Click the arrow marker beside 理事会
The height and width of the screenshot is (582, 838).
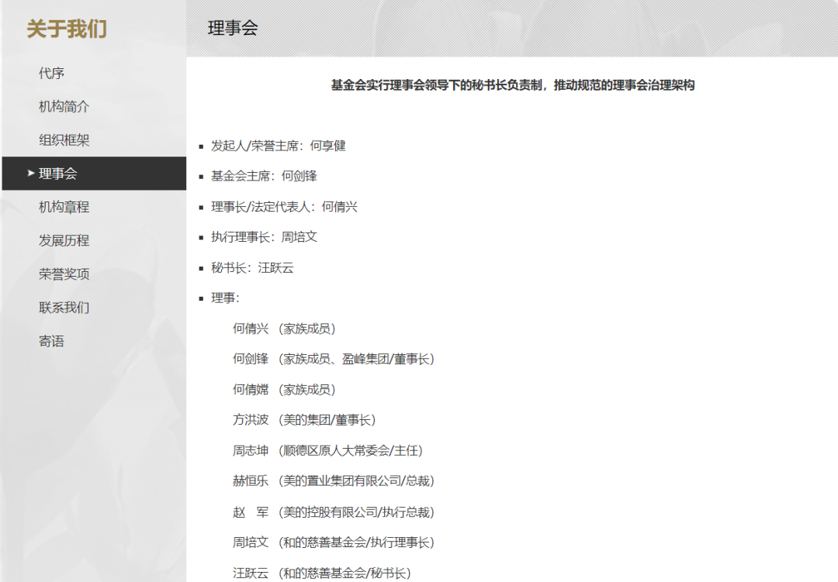31,173
